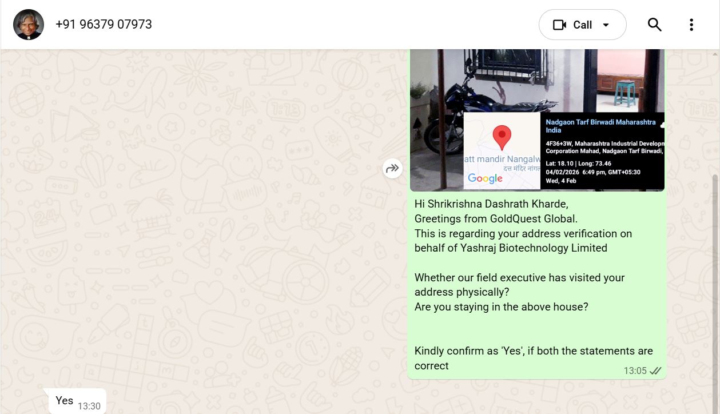Click the 'Greetings from GoldQuest Global.' line
The image size is (720, 414).
pyautogui.click(x=496, y=218)
